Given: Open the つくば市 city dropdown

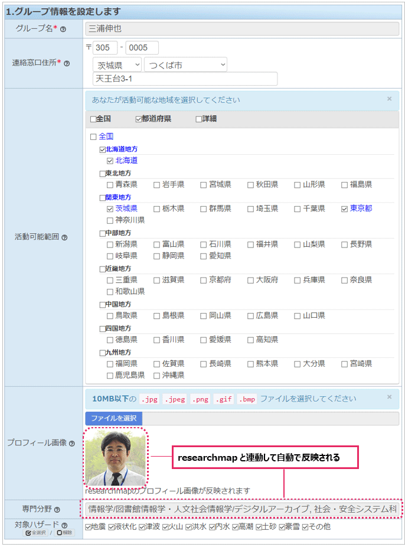Looking at the screenshot, I should pos(185,65).
